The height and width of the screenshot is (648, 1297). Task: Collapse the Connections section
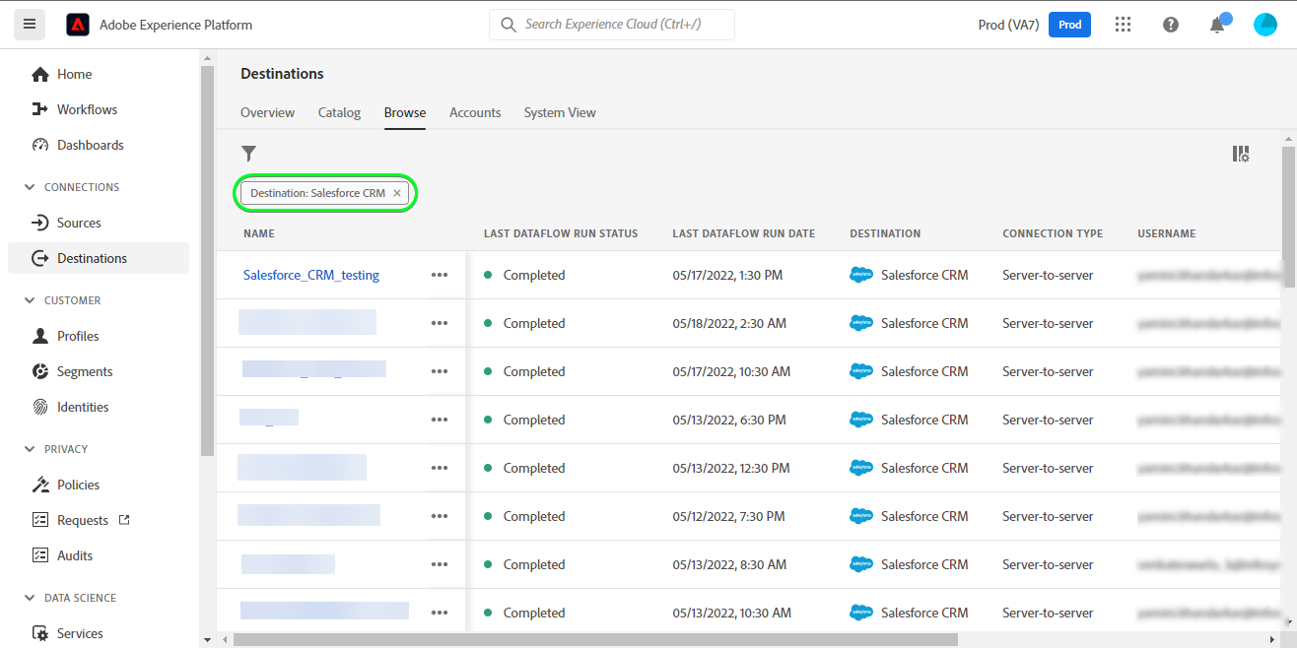tap(30, 187)
